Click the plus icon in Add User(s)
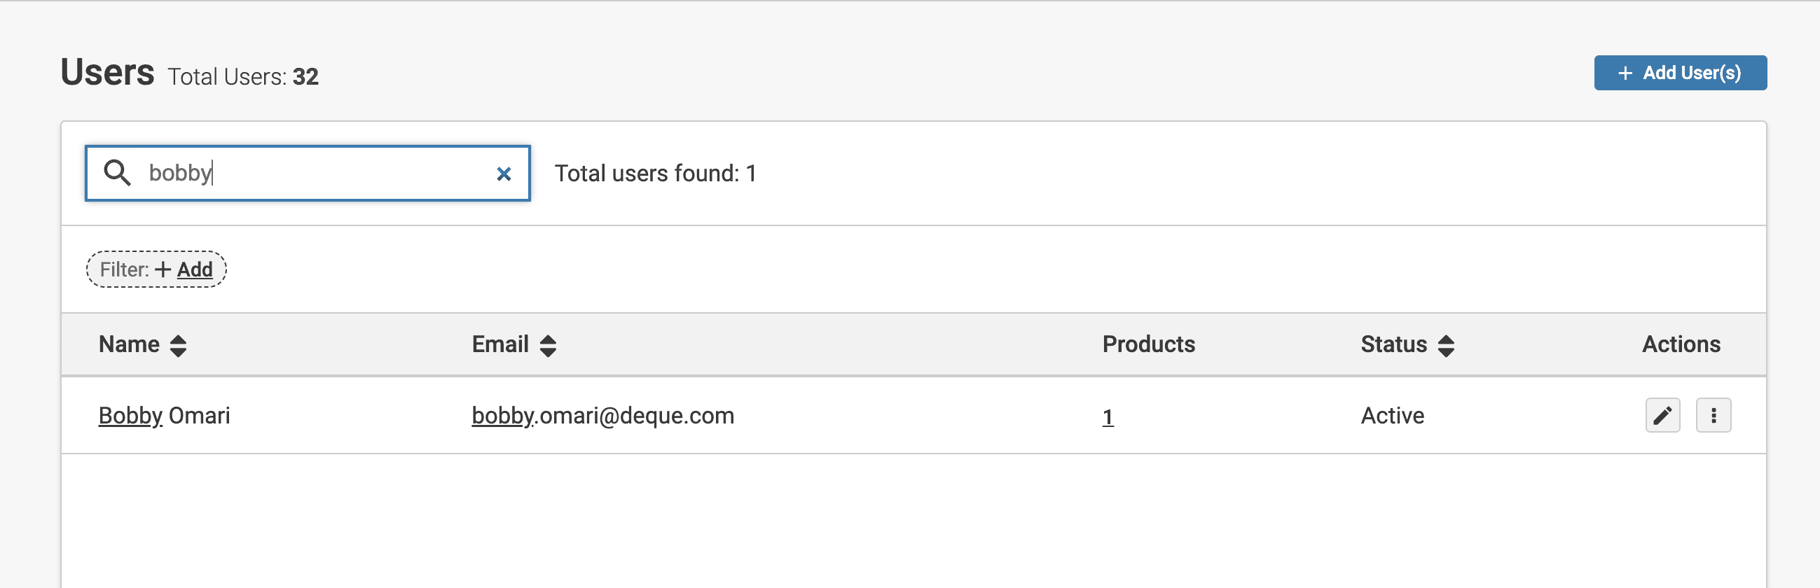This screenshot has width=1820, height=588. click(1625, 73)
